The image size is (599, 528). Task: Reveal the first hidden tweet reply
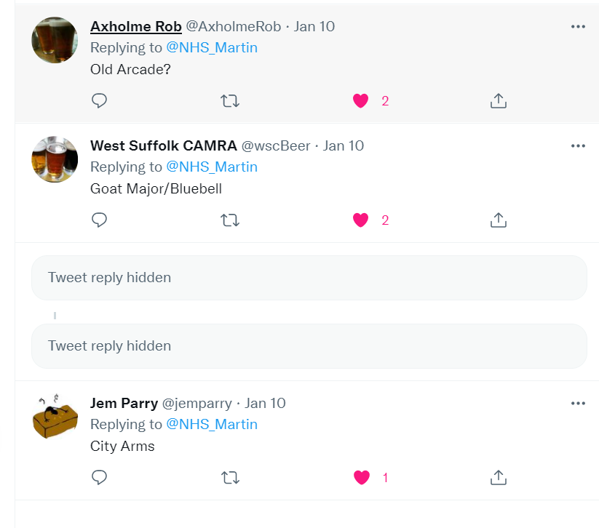point(309,278)
